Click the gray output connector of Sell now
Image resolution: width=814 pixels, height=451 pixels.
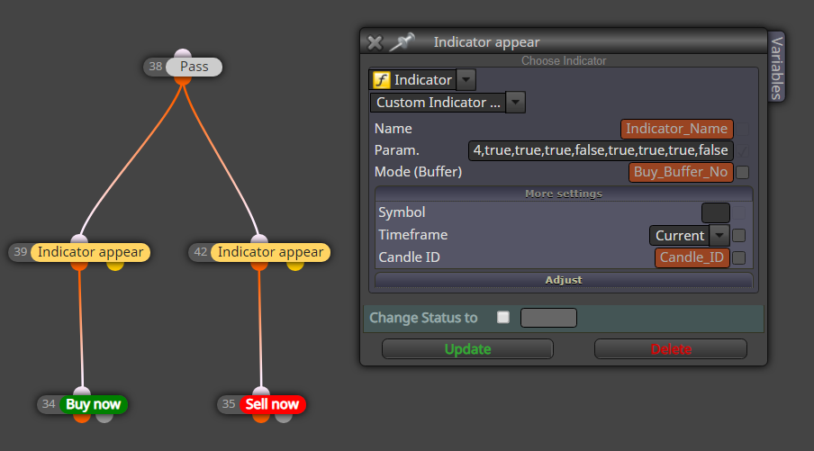point(284,418)
